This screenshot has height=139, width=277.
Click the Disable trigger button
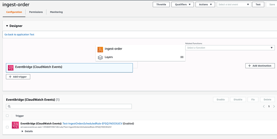pyautogui.click(x=238, y=99)
